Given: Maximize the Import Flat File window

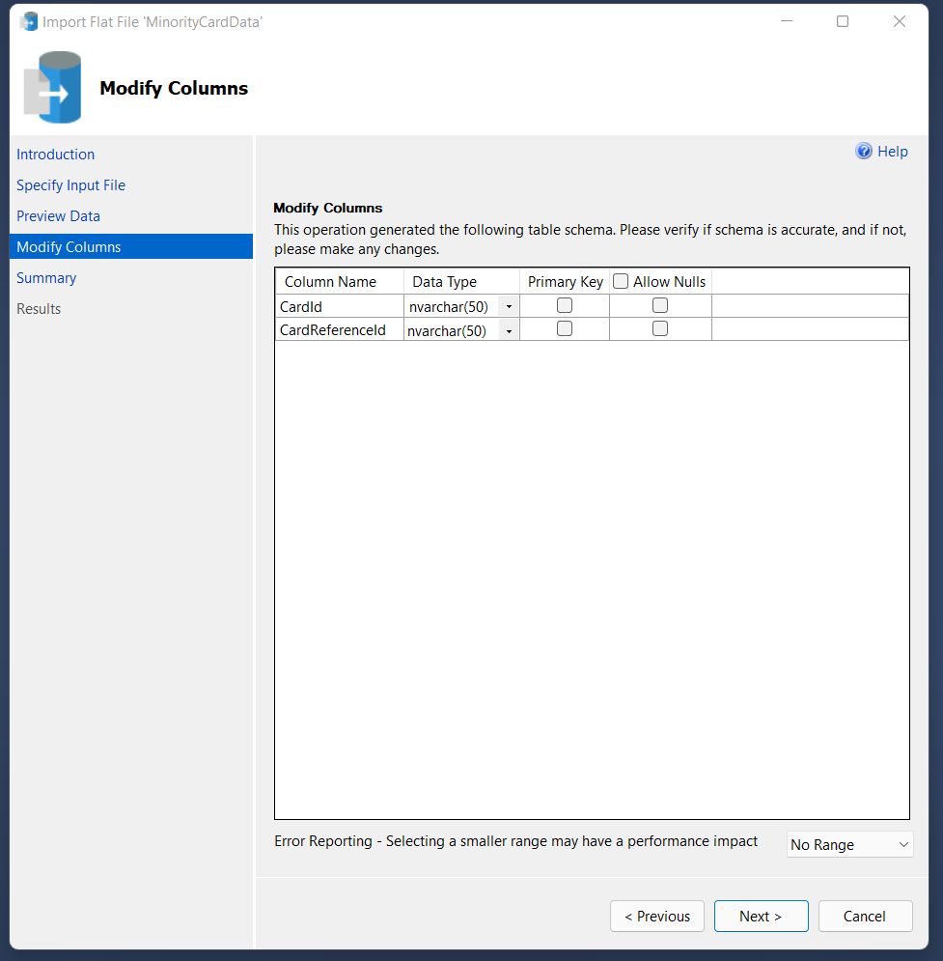Looking at the screenshot, I should [x=843, y=21].
